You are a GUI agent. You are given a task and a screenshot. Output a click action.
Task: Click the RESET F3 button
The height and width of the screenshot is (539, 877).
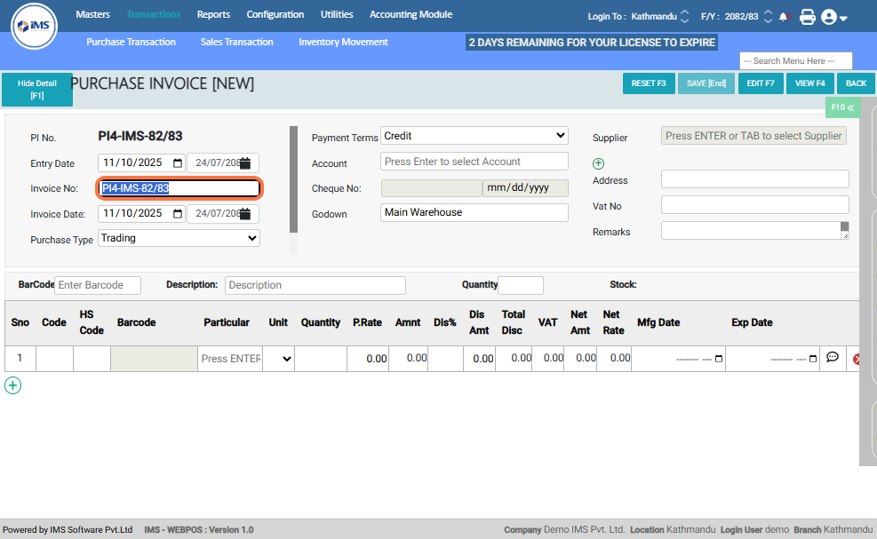click(x=648, y=83)
